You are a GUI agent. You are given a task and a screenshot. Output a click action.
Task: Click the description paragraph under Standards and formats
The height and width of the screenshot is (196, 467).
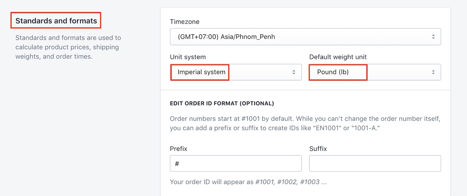pos(68,47)
